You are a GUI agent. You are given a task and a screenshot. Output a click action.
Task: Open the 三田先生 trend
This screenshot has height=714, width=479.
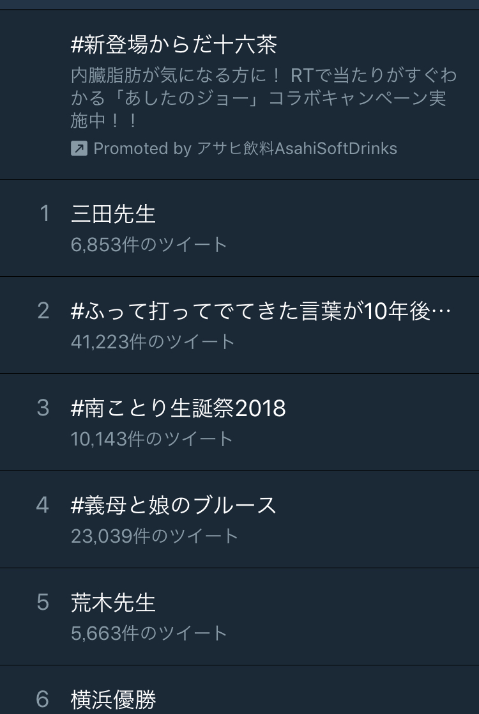point(113,214)
